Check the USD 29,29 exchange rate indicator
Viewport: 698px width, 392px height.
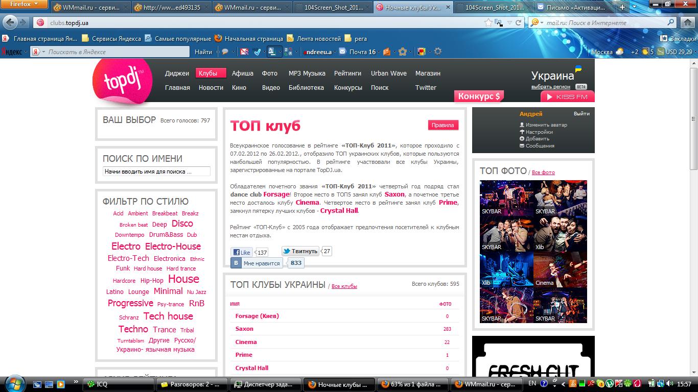[x=674, y=52]
